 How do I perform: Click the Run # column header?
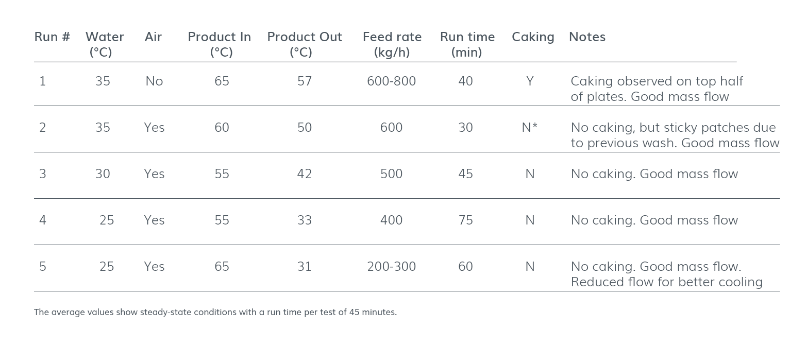52,37
